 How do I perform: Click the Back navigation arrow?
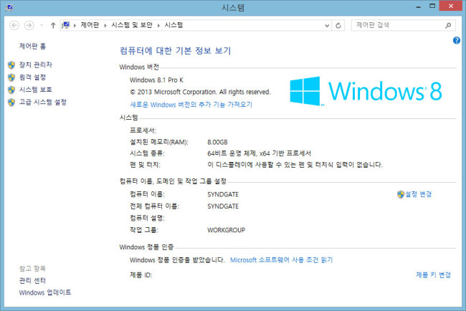coord(14,26)
